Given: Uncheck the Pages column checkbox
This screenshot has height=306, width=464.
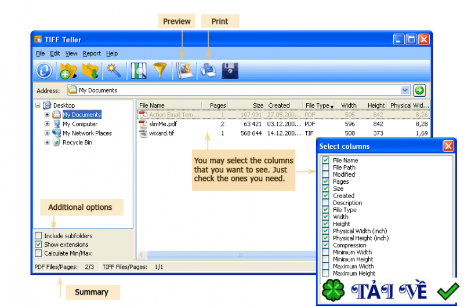Looking at the screenshot, I should coord(325,181).
